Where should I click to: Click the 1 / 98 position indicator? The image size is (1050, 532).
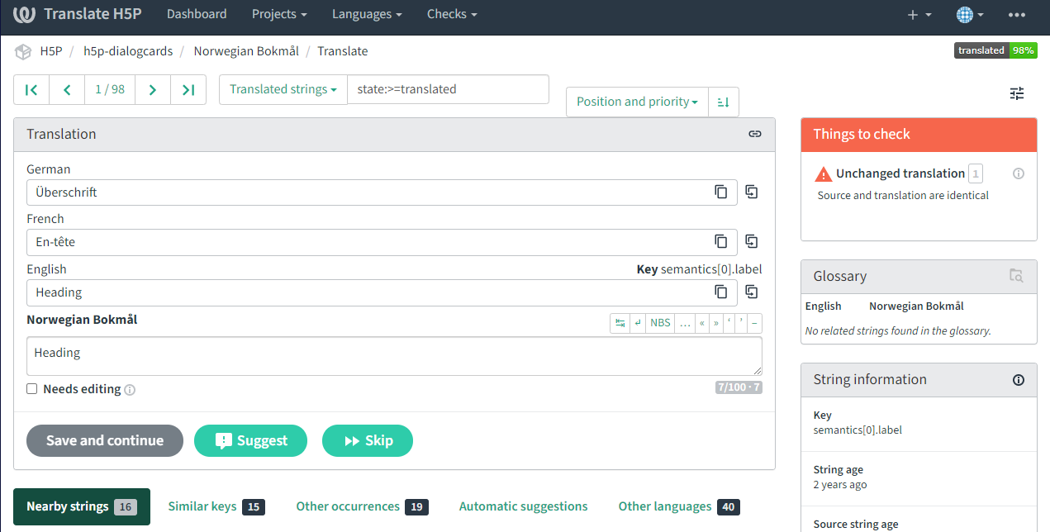[x=110, y=89]
